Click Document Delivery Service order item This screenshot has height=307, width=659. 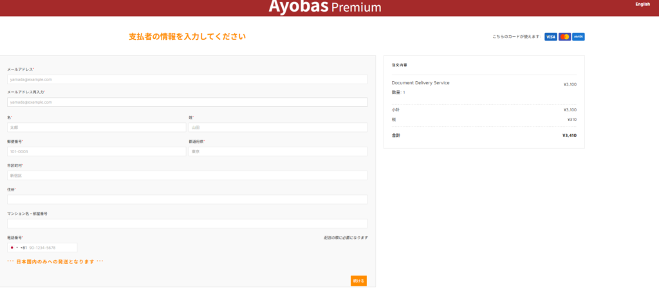coord(420,83)
